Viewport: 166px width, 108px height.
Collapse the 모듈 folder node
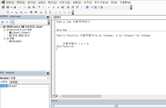(4, 38)
